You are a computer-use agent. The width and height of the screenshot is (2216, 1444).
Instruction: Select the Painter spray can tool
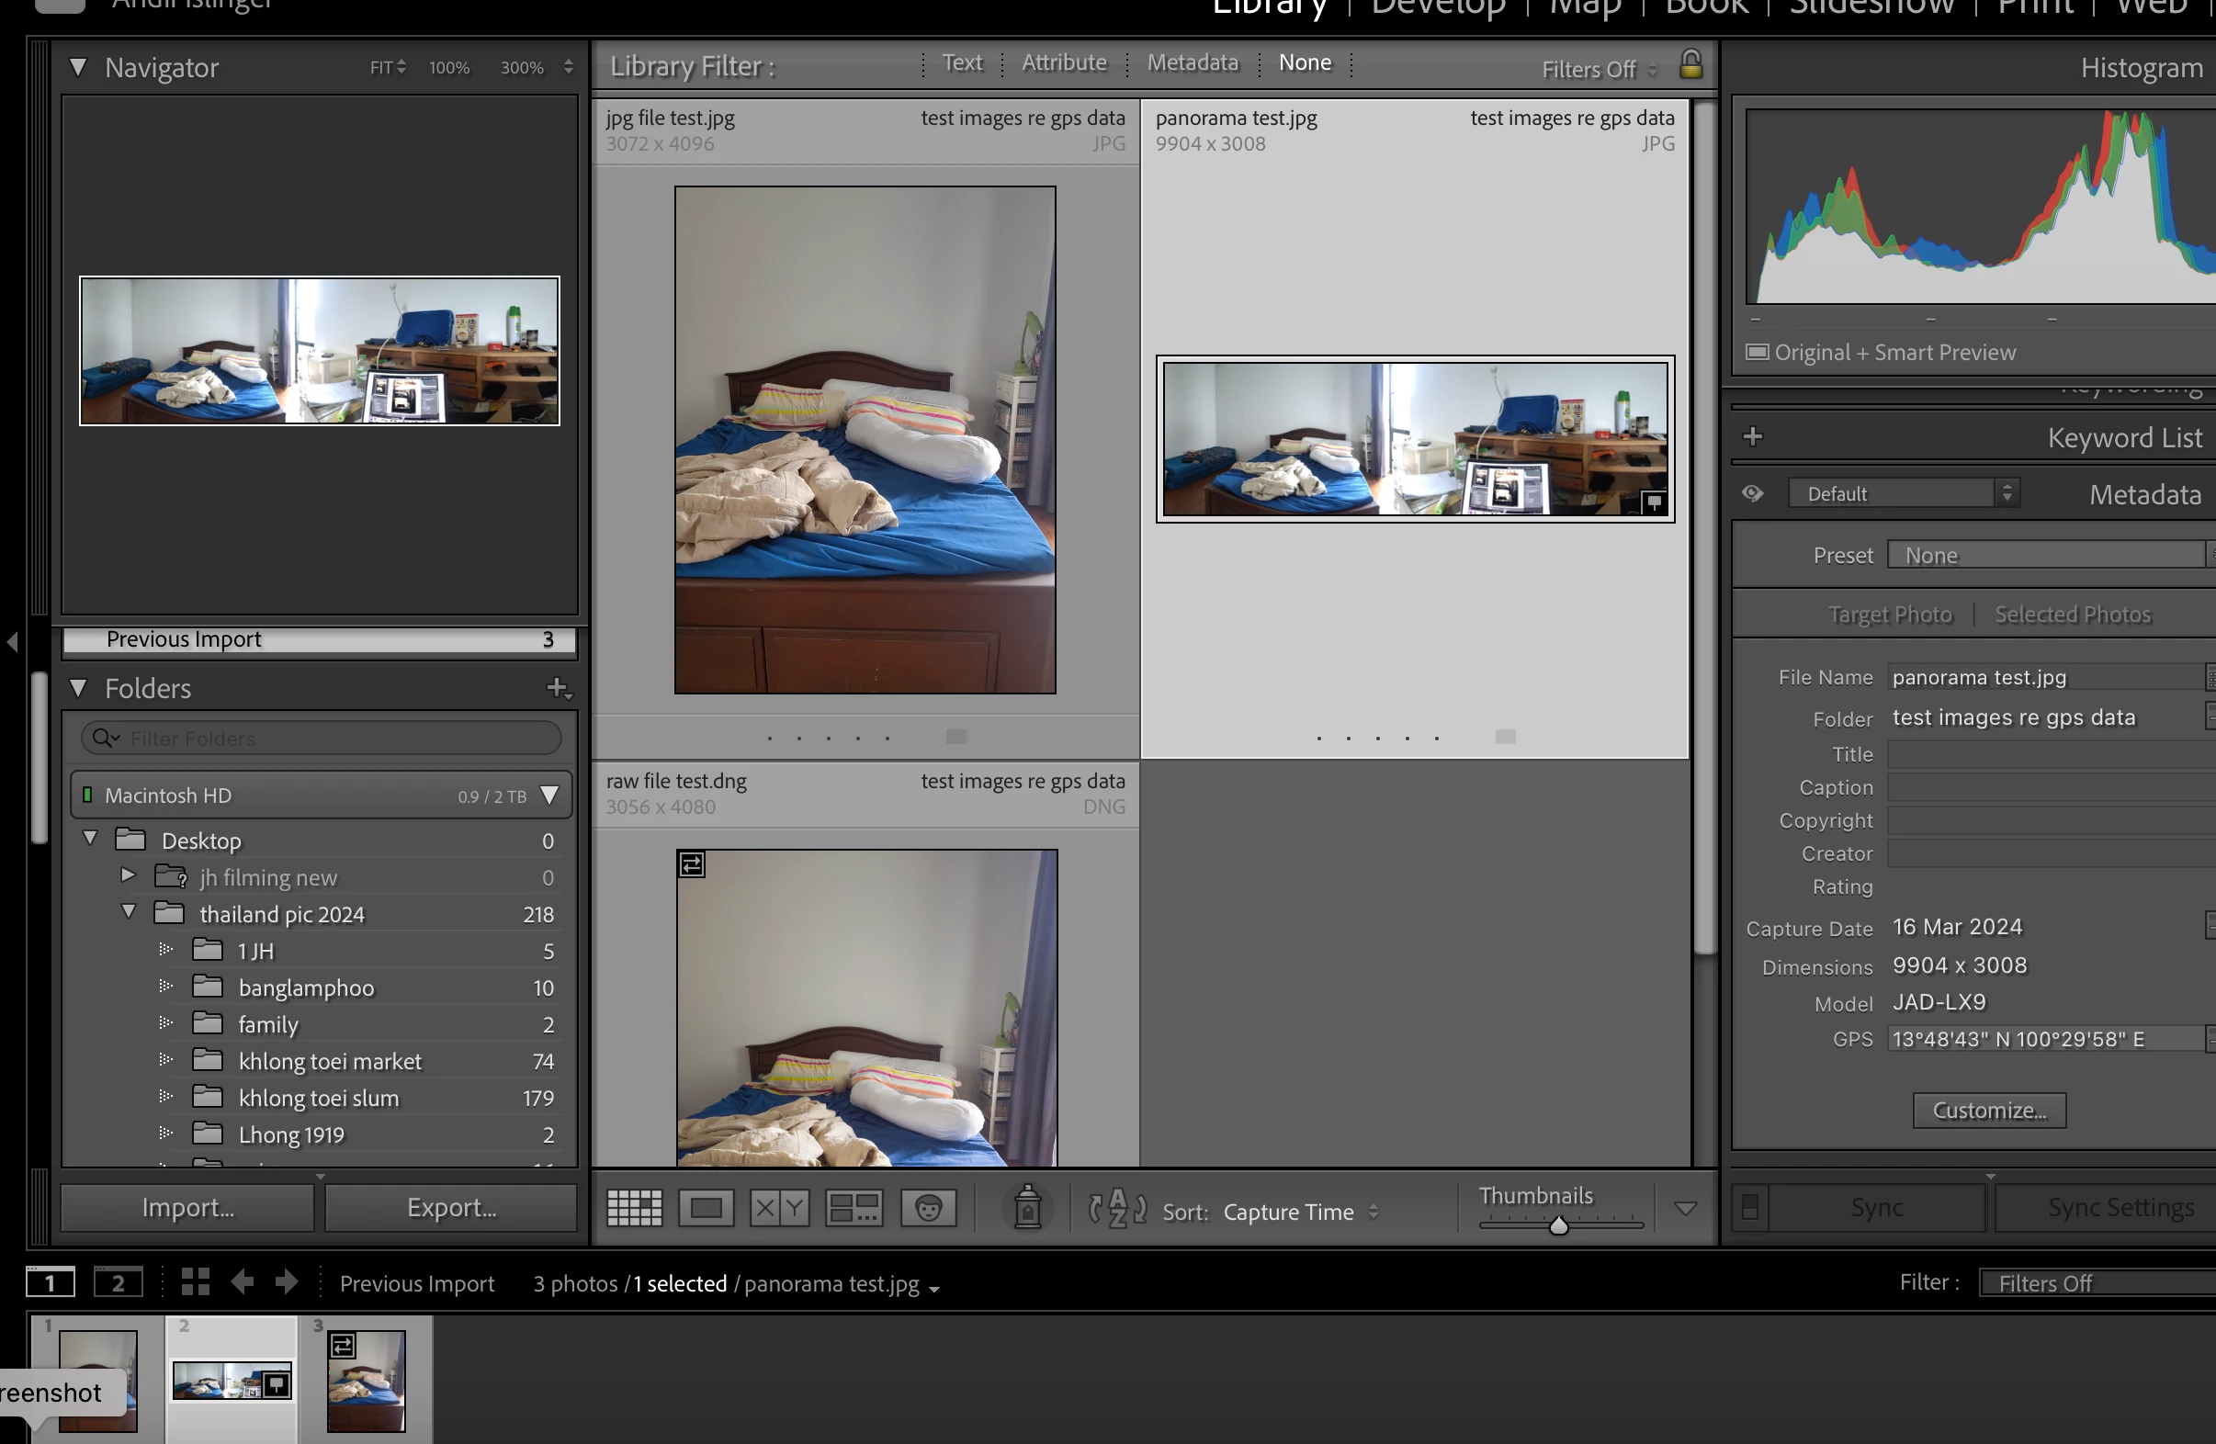click(x=1027, y=1209)
